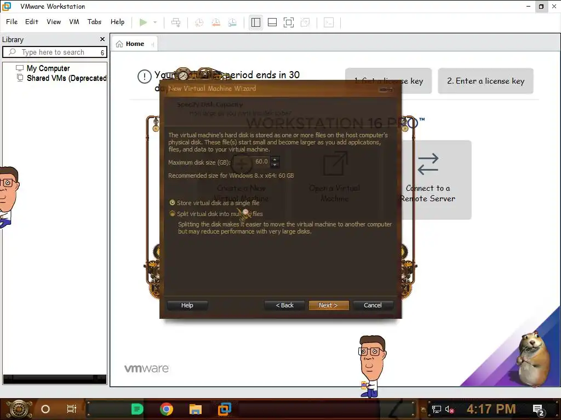
Task: Click the Maximum disk size field
Action: pyautogui.click(x=252, y=162)
